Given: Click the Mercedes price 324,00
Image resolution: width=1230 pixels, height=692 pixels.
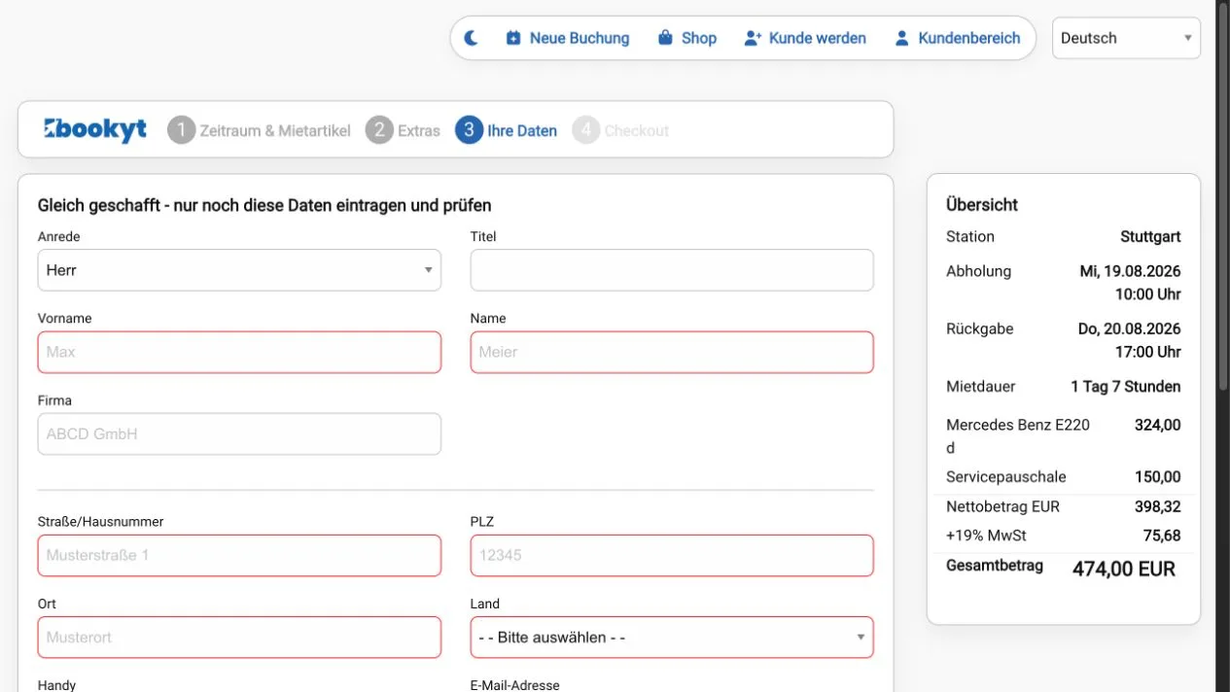Looking at the screenshot, I should [1158, 425].
